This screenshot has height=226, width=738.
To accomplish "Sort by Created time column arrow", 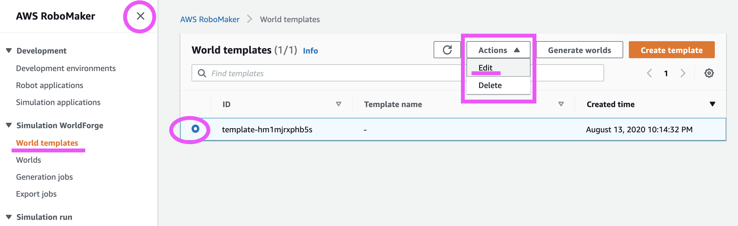I will (712, 104).
